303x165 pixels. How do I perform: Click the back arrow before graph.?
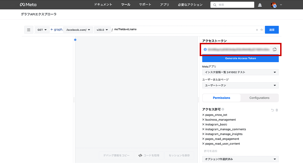(x=52, y=29)
